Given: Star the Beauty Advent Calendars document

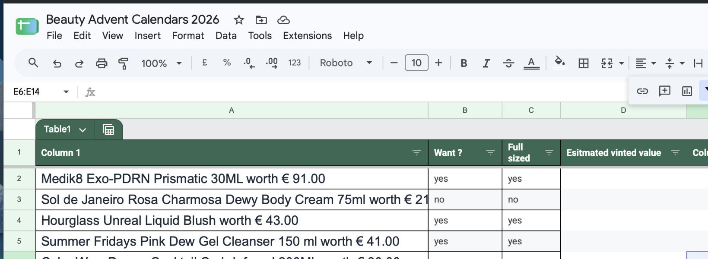Looking at the screenshot, I should 239,20.
